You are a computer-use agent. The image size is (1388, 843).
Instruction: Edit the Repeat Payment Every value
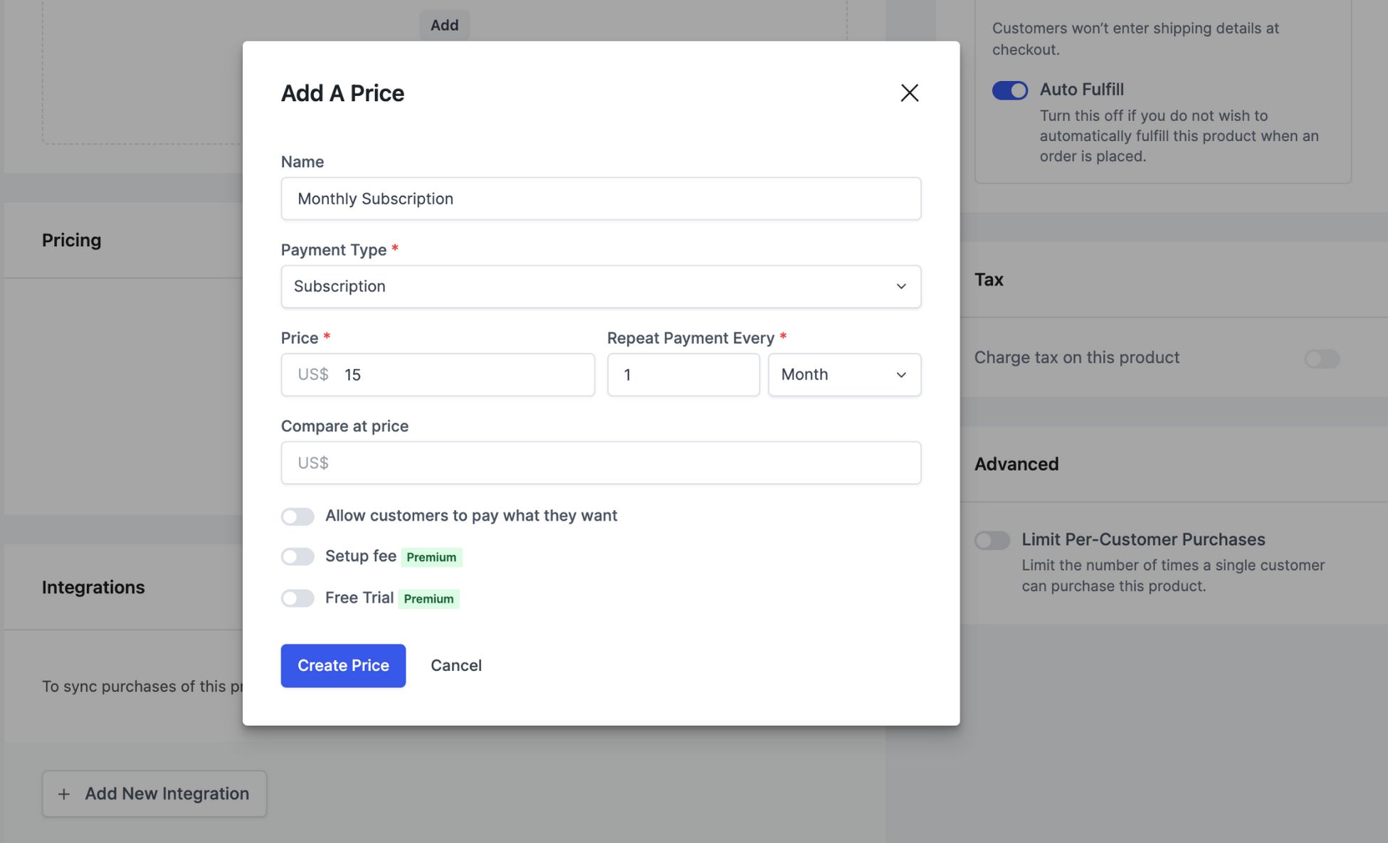click(683, 375)
